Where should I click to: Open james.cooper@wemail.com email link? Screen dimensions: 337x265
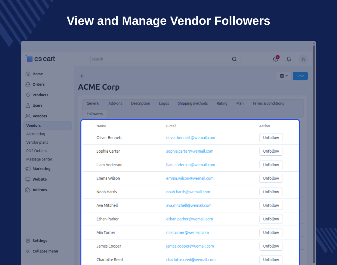190,246
